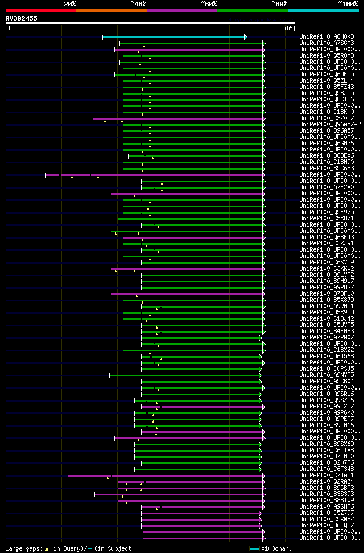Click the white AV392455 query bar
This screenshot has height=553, width=364.
coord(150,23)
